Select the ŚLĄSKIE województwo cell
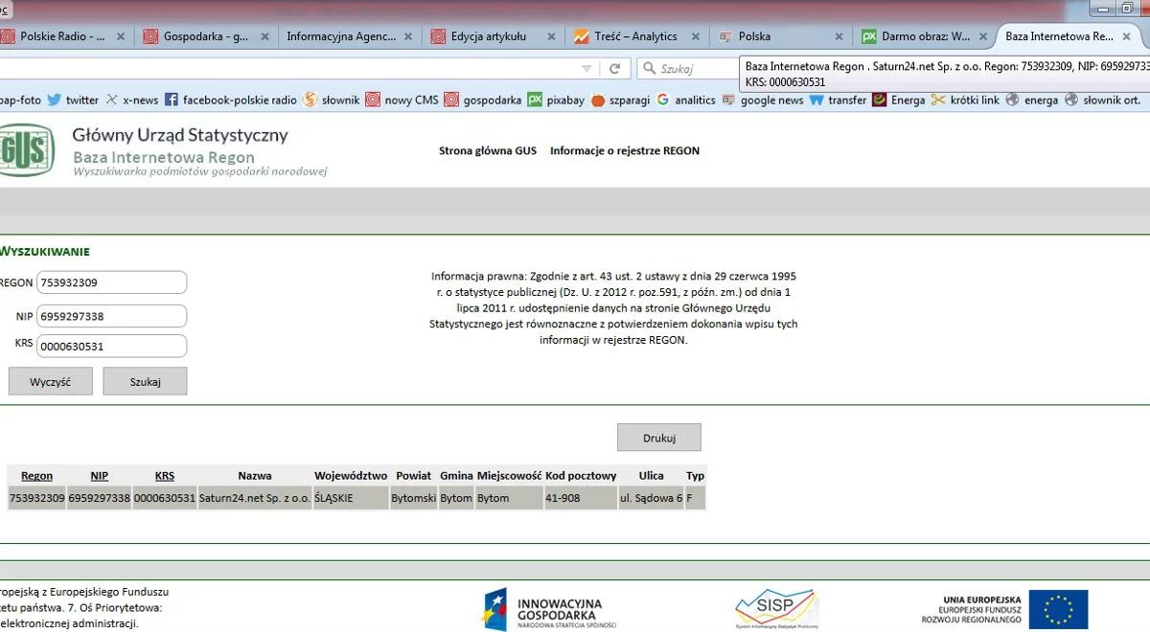Image resolution: width=1150 pixels, height=632 pixels. (x=351, y=498)
